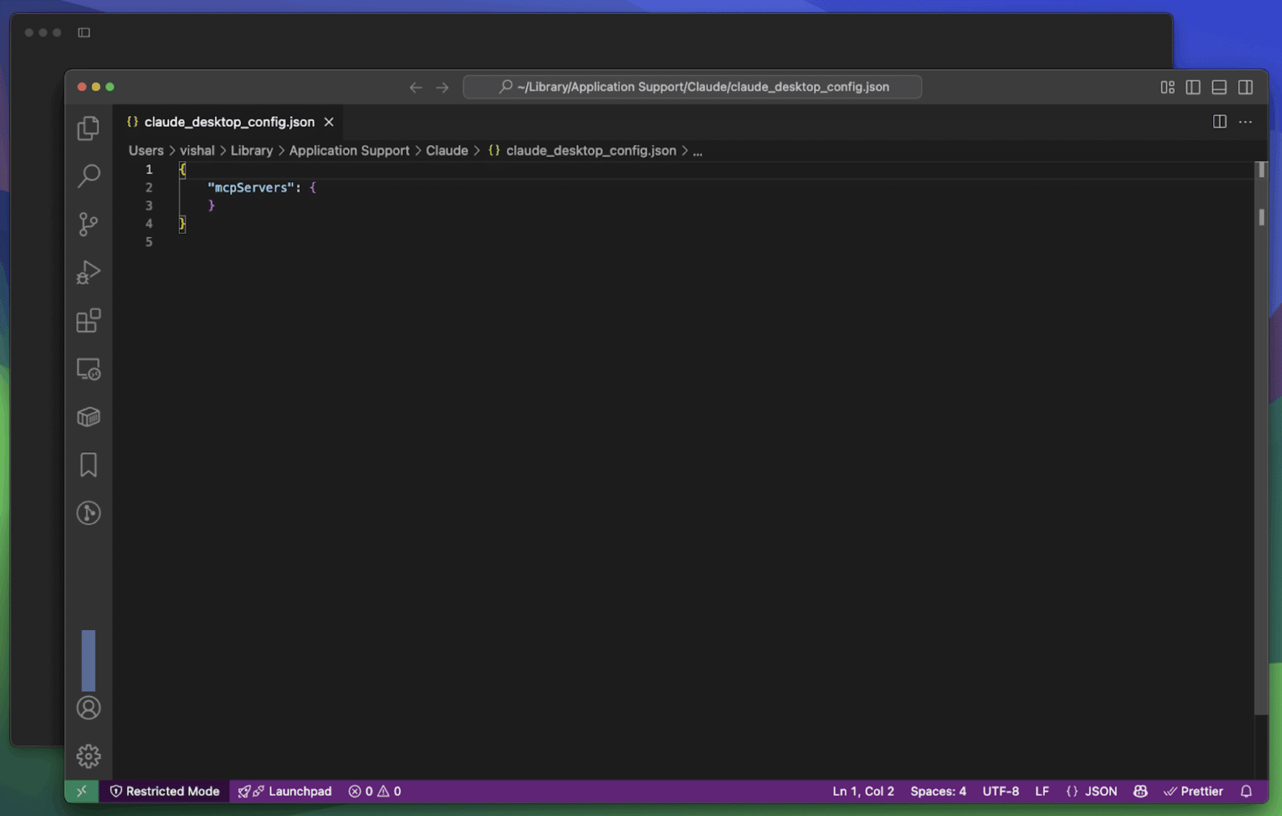Click the Prettier status bar item
Screen dimensions: 1282x816
(x=1192, y=791)
